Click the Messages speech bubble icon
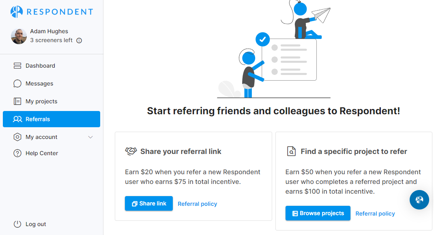Screen dimensions: 434x235 pos(17,83)
